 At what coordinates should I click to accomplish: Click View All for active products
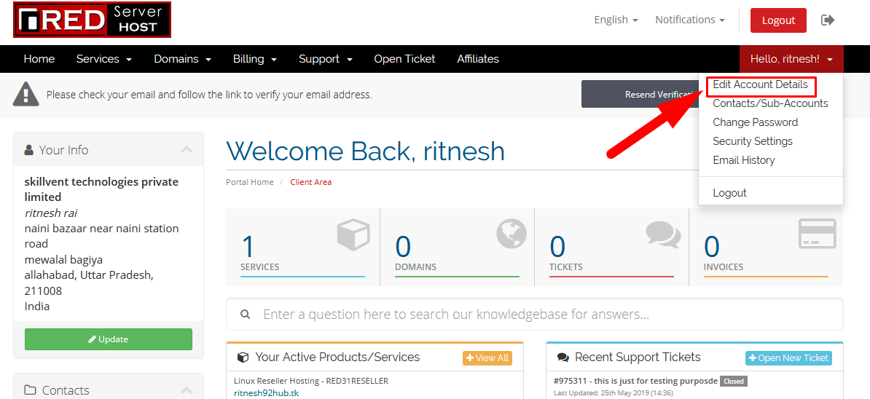tap(487, 358)
